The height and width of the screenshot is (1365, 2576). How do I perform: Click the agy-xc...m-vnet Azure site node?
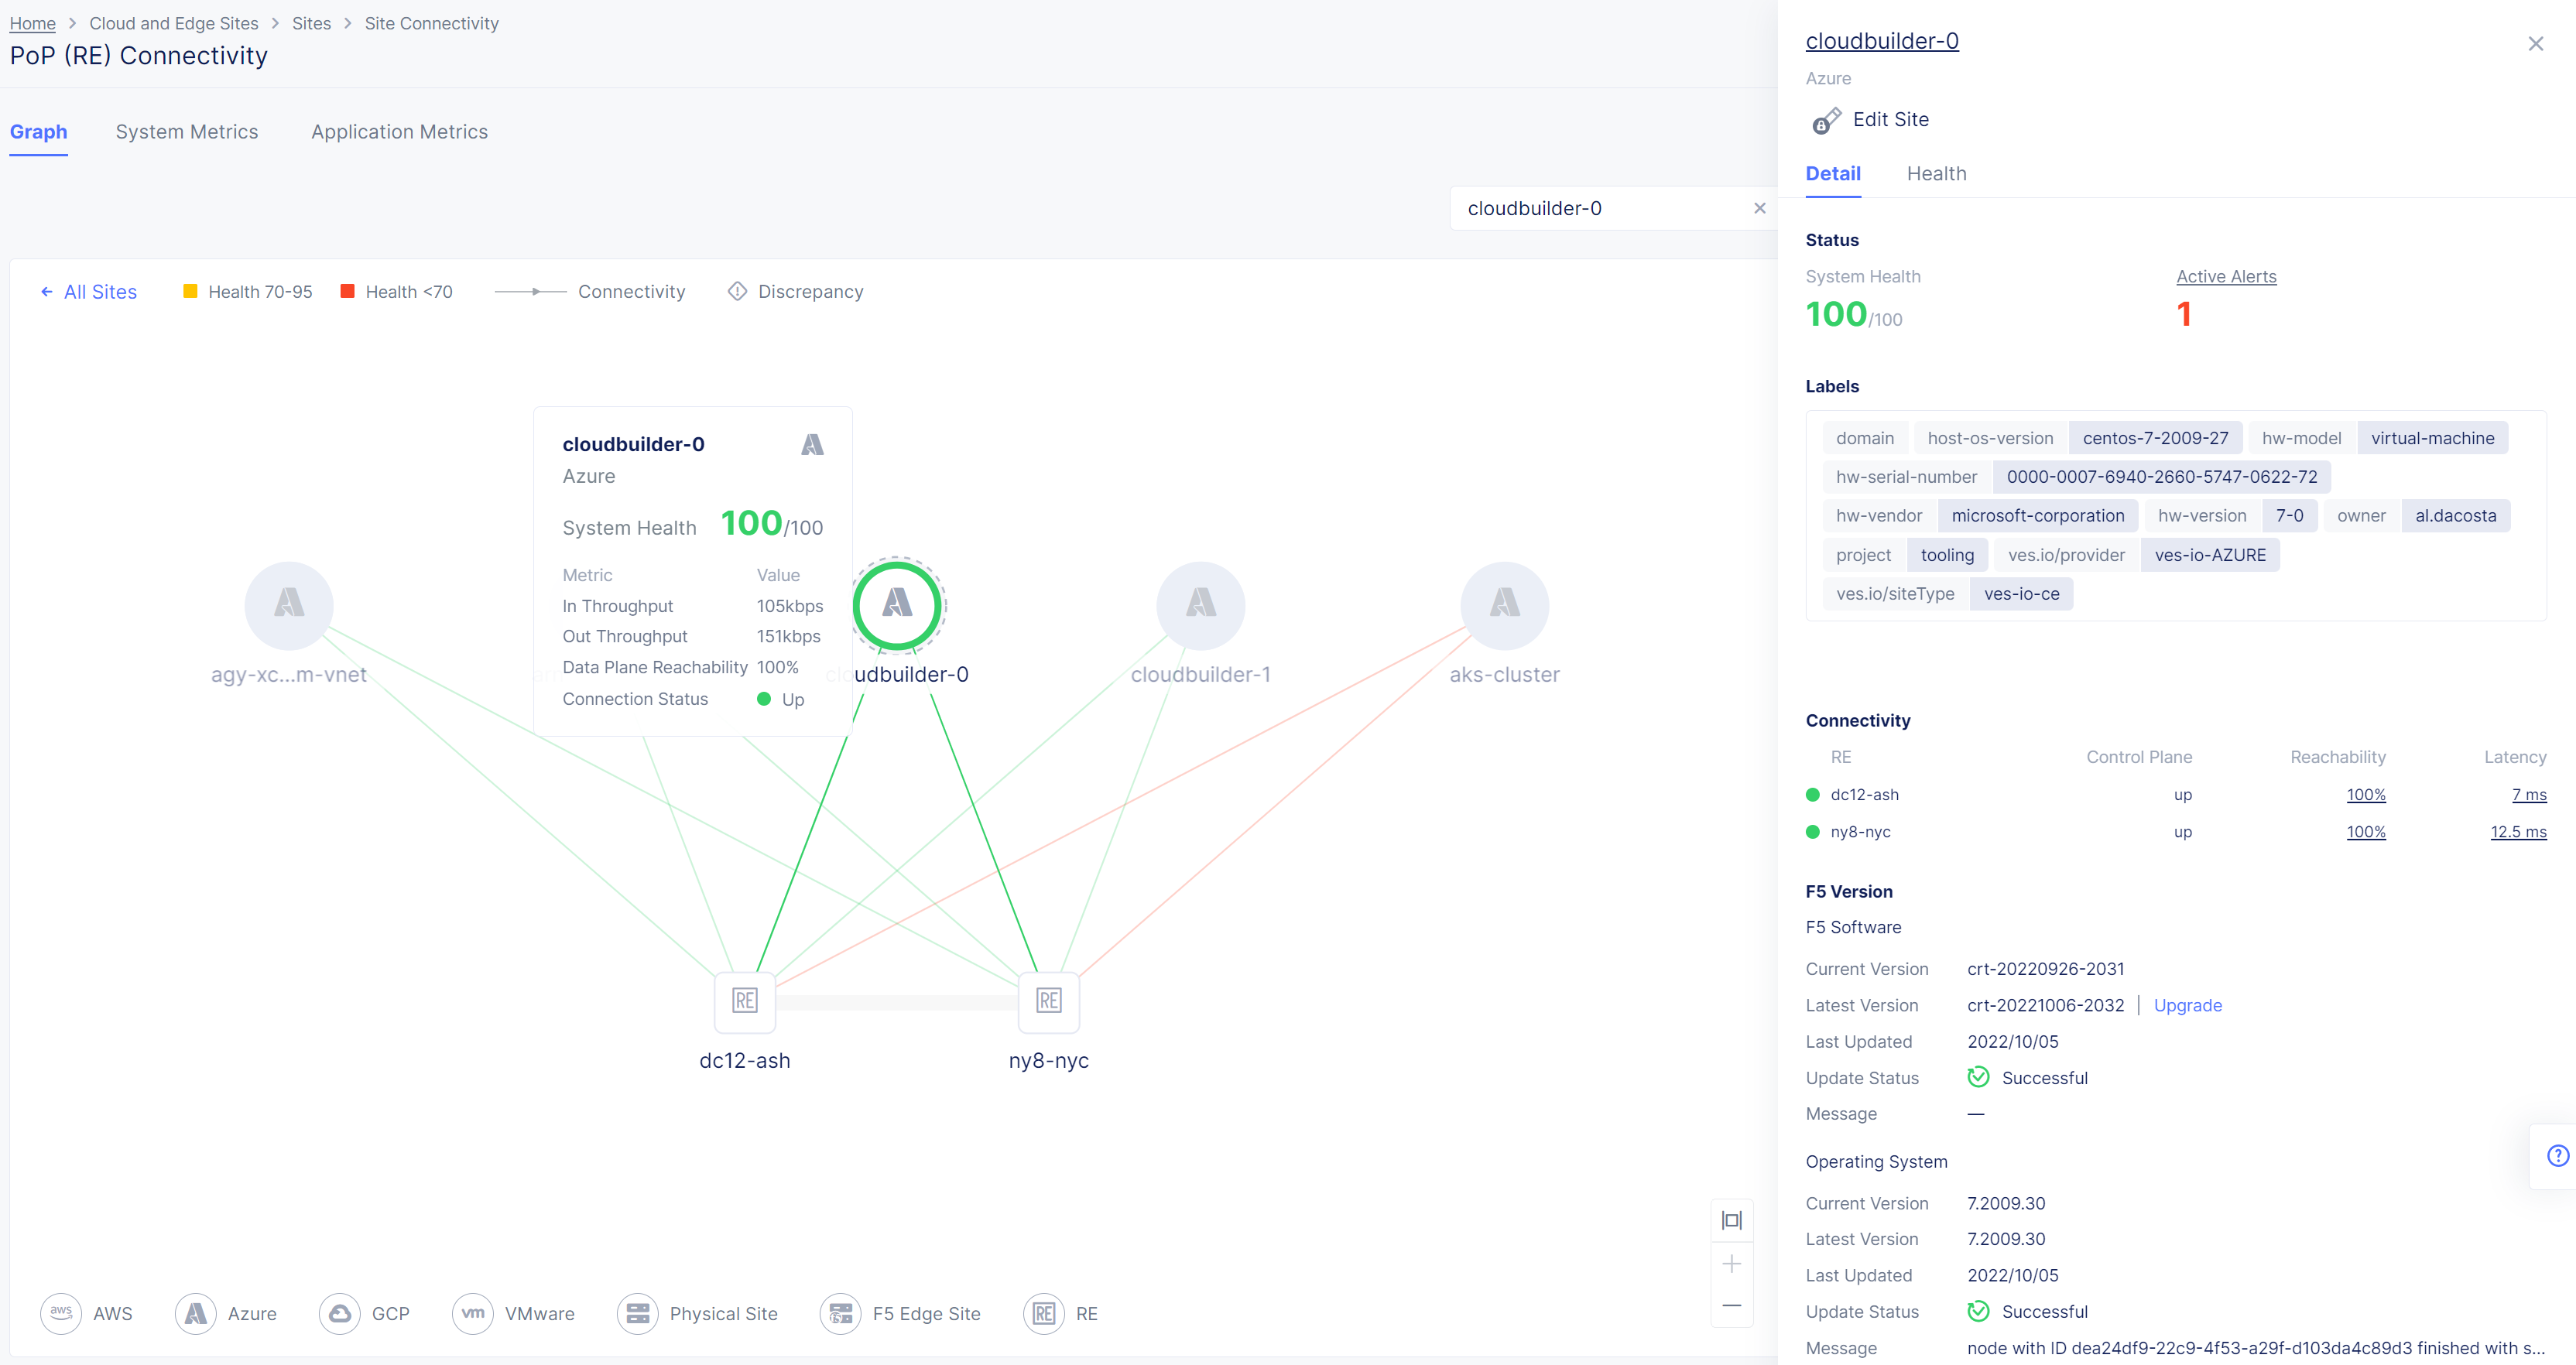[289, 604]
